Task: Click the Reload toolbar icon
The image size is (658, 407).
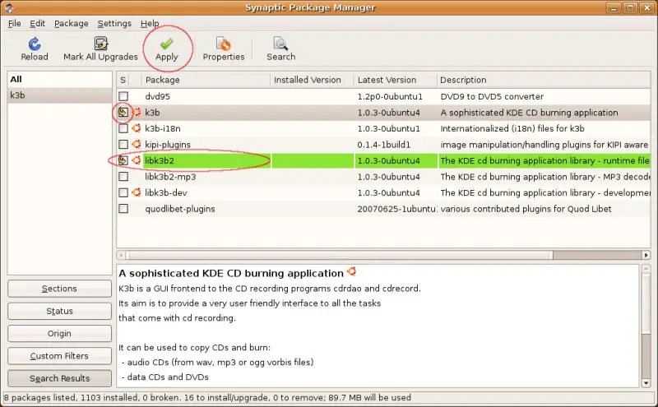Action: pyautogui.click(x=35, y=44)
